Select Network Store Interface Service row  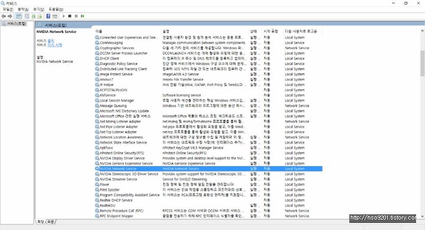pos(208,142)
